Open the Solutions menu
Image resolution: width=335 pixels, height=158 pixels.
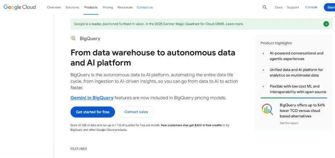pyautogui.click(x=72, y=7)
